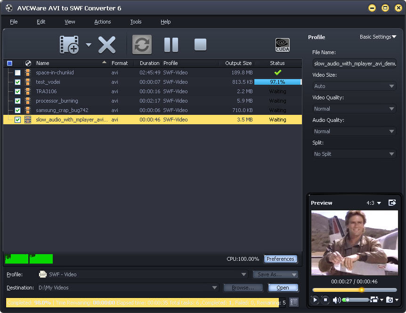The height and width of the screenshot is (313, 406).
Task: Check the space-in-chunkid checkbox
Action: click(x=17, y=72)
